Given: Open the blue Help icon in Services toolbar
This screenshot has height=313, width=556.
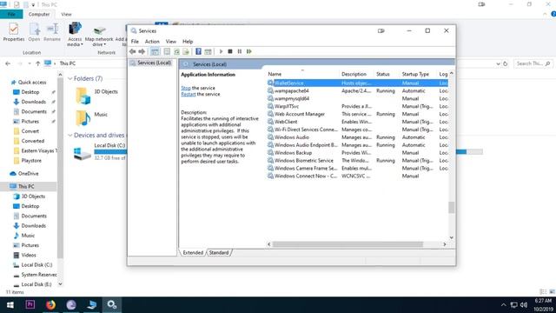Looking at the screenshot, I should tap(198, 52).
